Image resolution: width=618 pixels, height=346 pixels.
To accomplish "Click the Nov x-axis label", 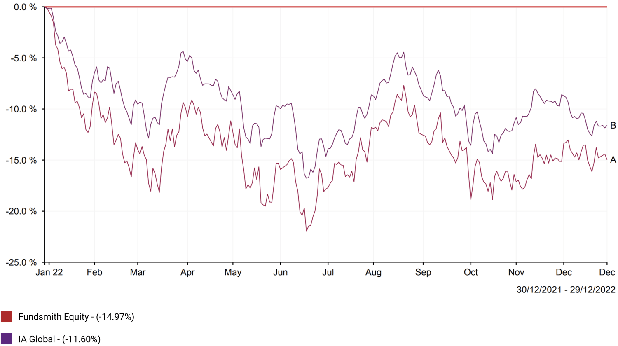I will 516,272.
